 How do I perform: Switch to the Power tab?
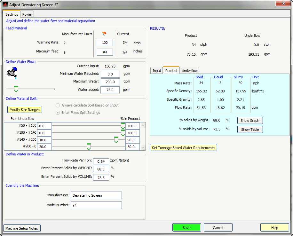(27, 14)
